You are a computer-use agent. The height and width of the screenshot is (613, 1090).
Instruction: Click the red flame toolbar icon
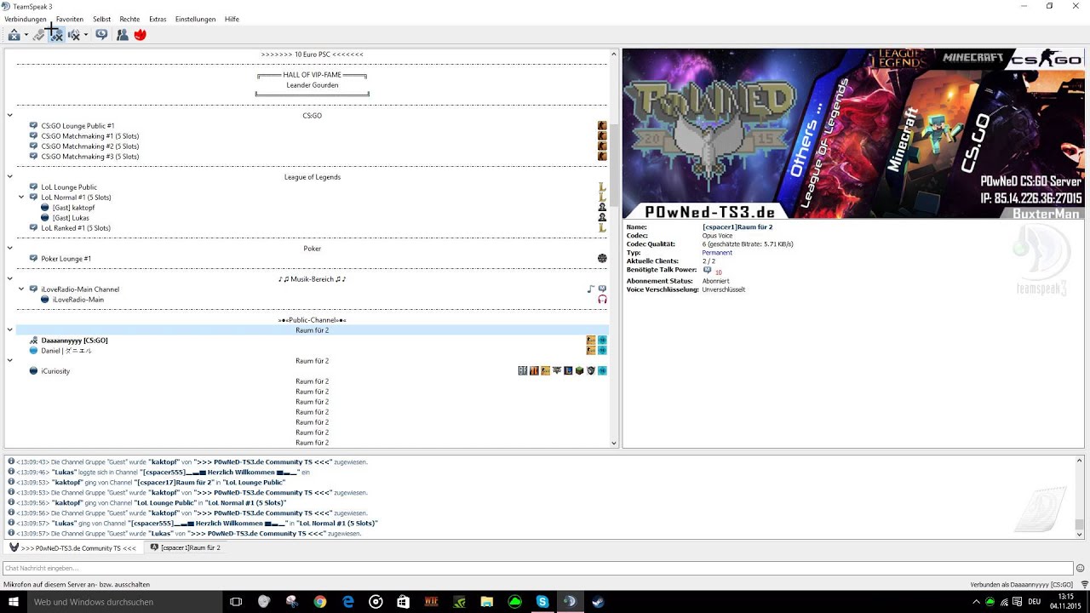(141, 35)
